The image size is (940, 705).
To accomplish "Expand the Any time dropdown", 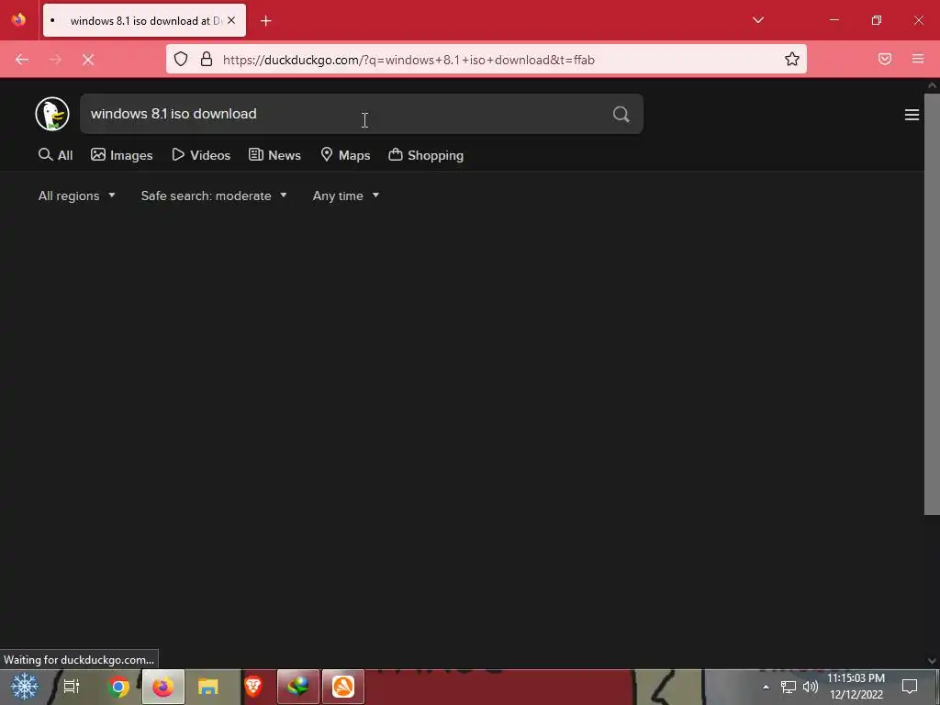I will tap(346, 196).
